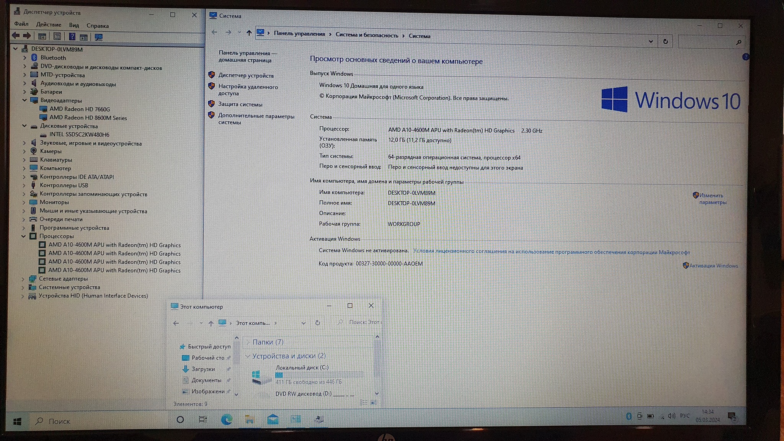Viewport: 784px width, 441px height.
Task: Click scan for hardware changes toolbar icon
Action: tap(98, 37)
